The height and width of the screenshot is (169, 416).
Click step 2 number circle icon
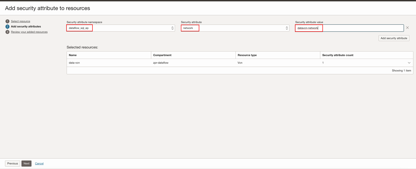click(x=8, y=27)
